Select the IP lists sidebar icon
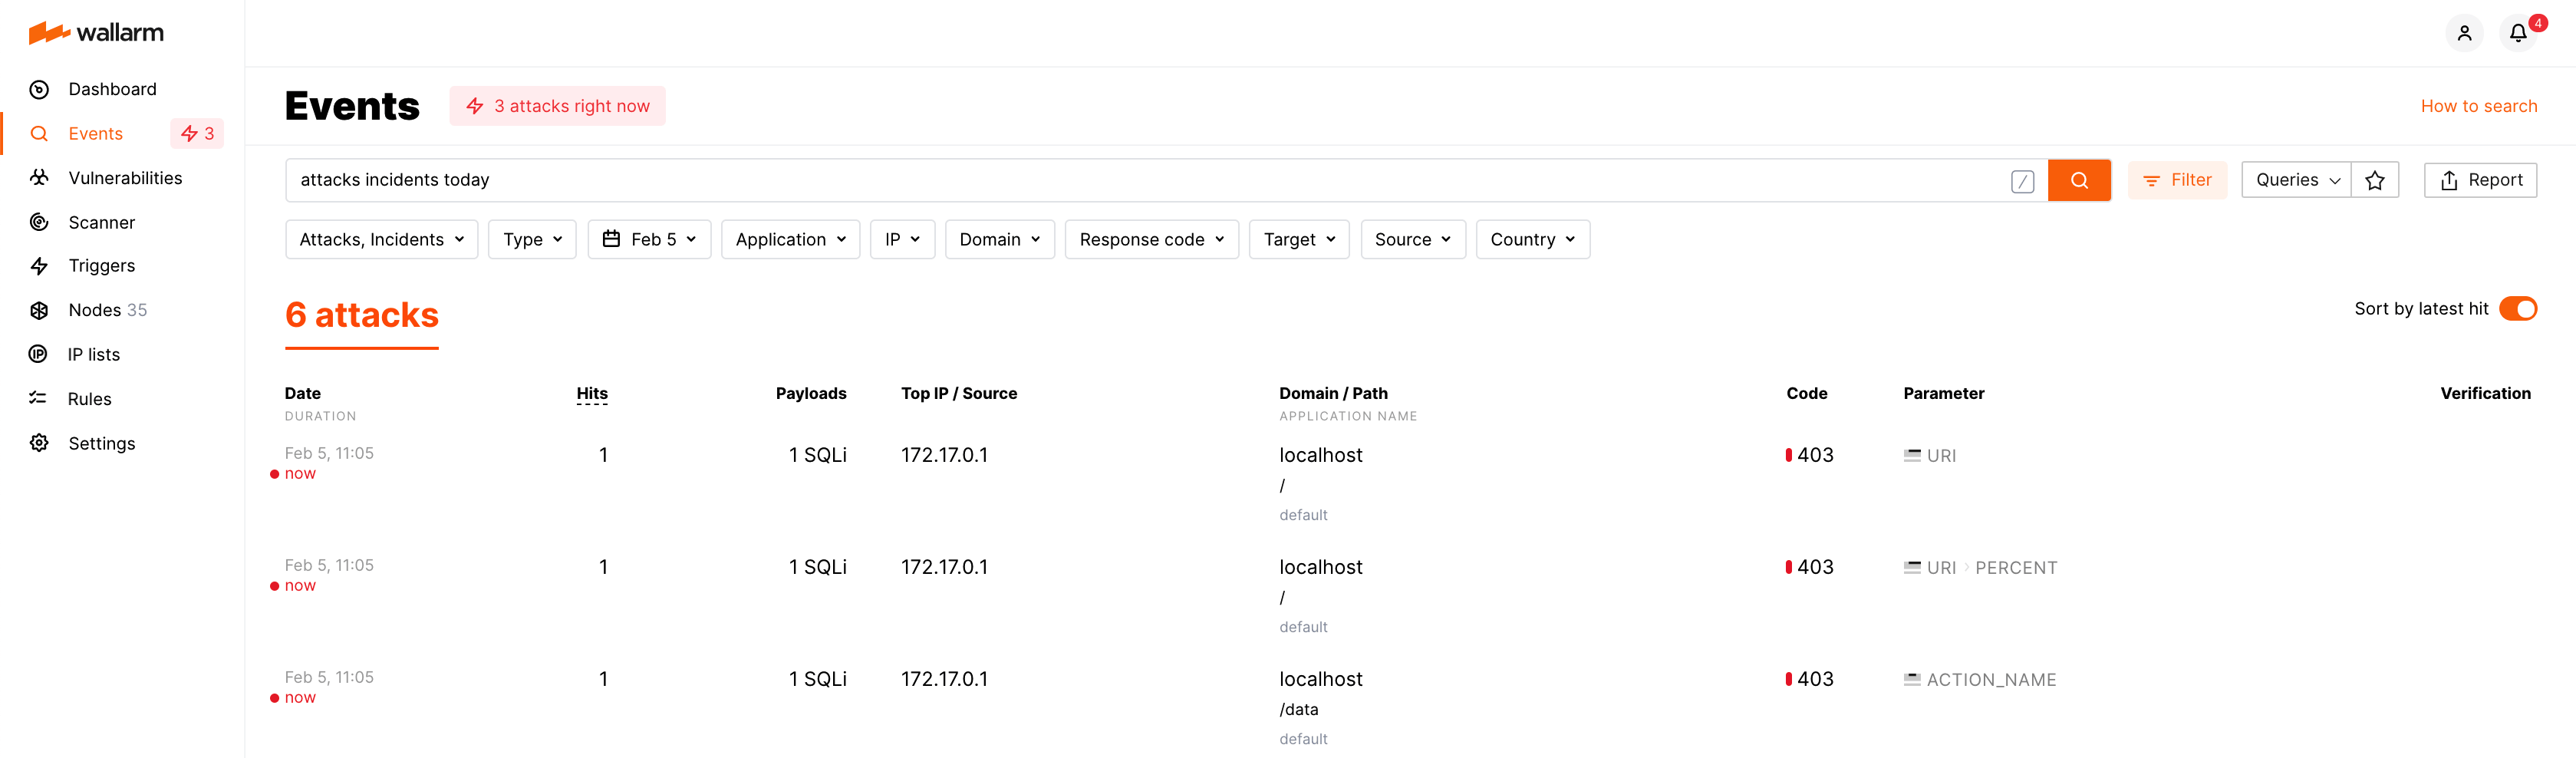2576x758 pixels. point(38,354)
